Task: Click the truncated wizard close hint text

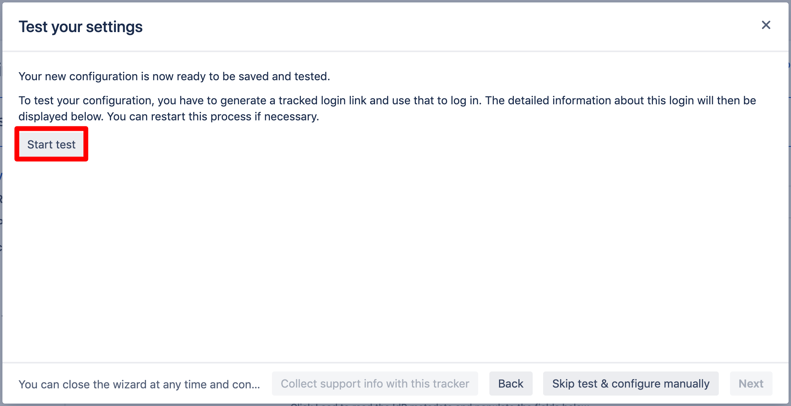Action: (x=139, y=384)
